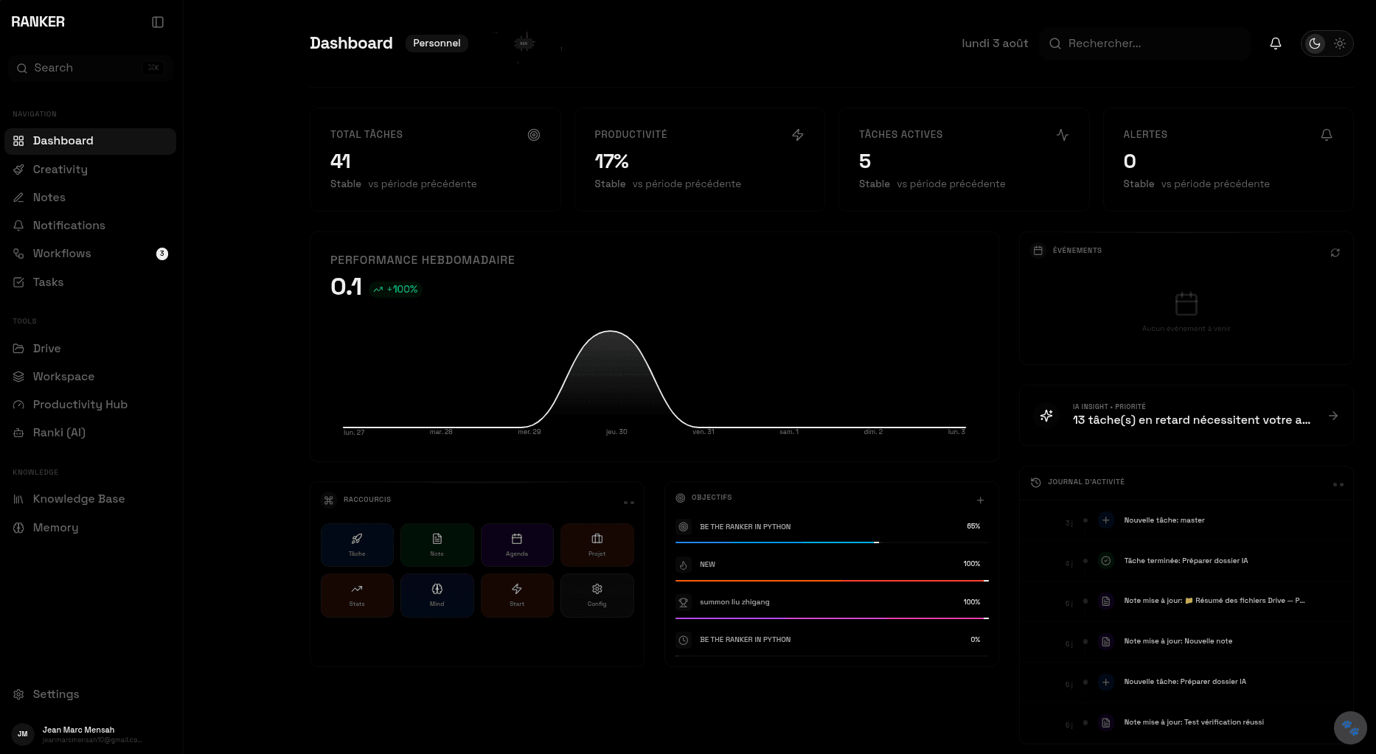Open the Total Tâches card
This screenshot has width=1376, height=754.
(x=435, y=160)
